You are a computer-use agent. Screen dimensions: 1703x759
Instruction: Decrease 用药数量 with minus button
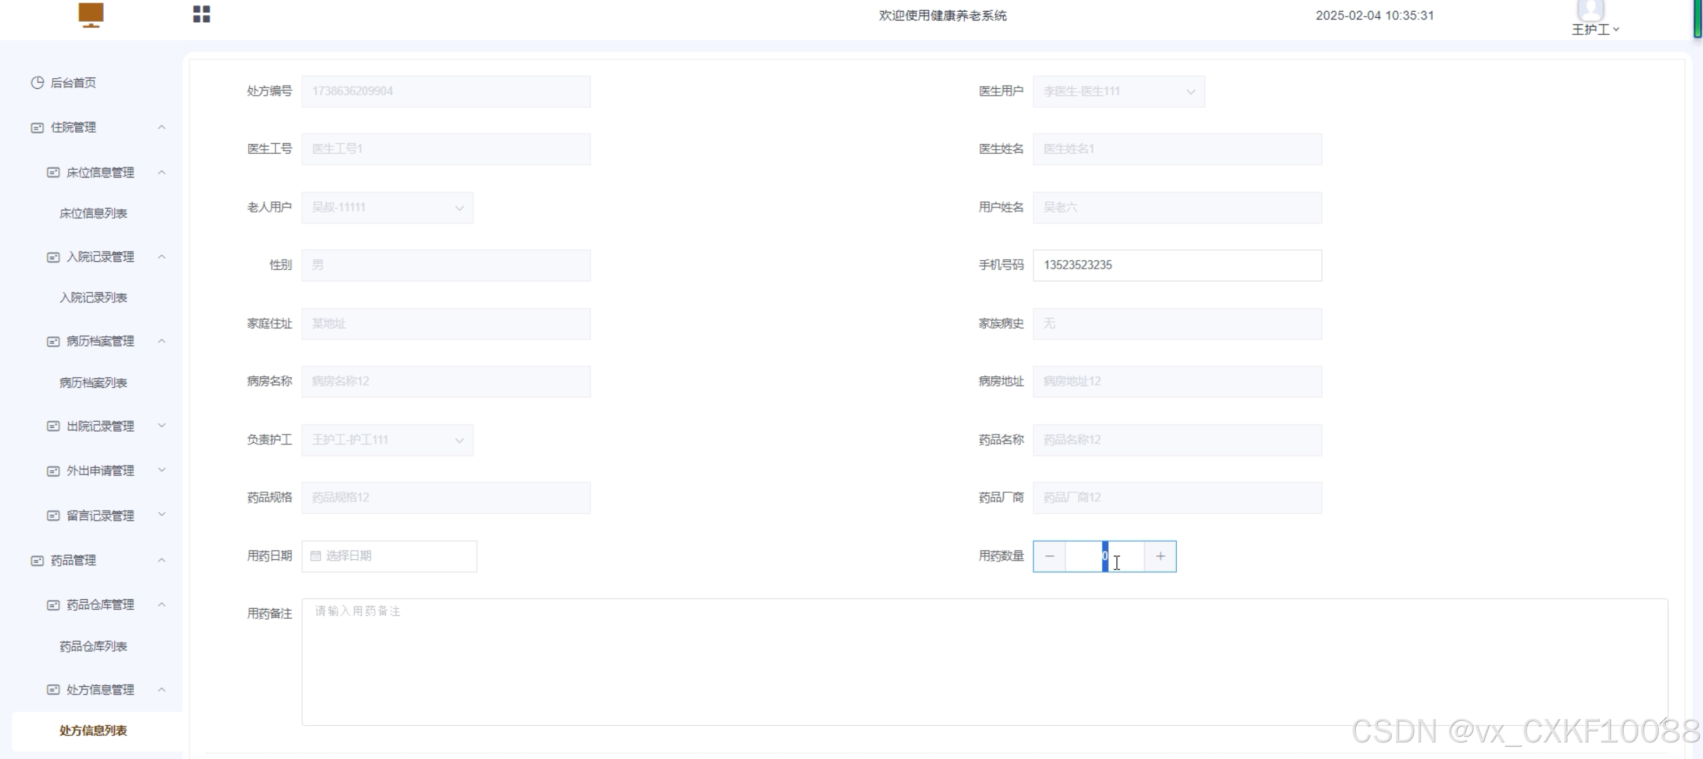pos(1049,556)
